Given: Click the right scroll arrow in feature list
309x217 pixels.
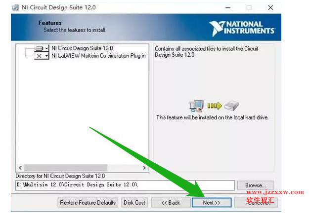Looking at the screenshot, I should coord(144,168).
